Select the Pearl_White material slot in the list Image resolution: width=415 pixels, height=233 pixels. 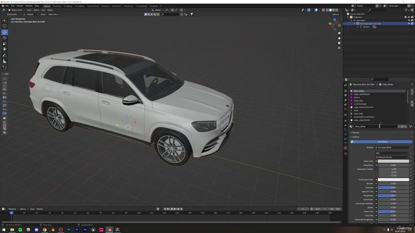(x=379, y=91)
